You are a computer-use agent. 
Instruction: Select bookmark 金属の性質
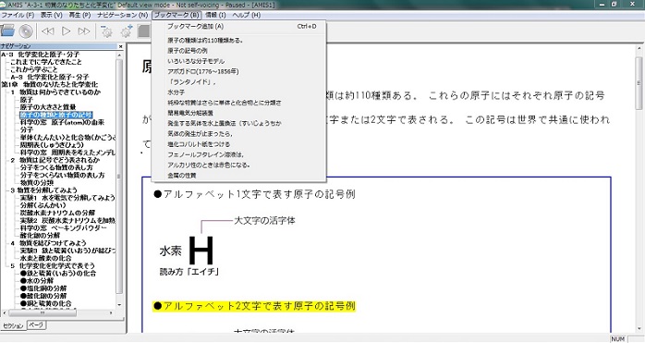[x=239, y=176]
